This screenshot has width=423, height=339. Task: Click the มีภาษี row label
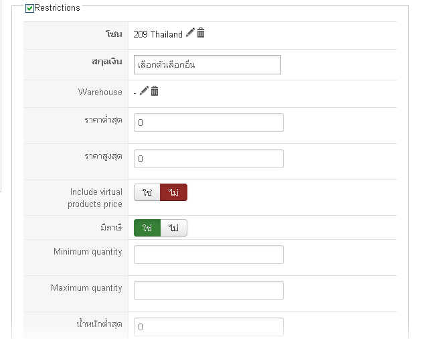point(110,228)
